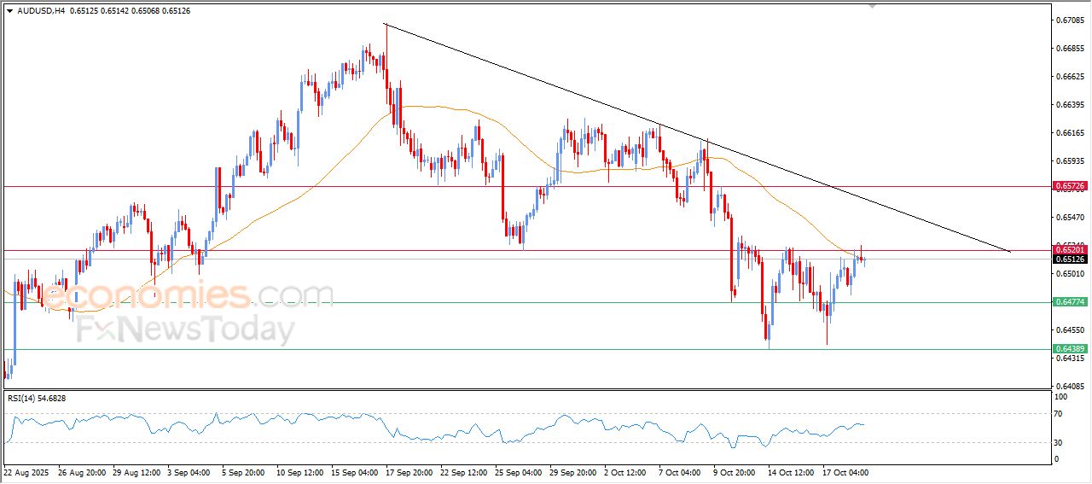
Task: Click the chart shift triangle marker at top
Action: pos(872,5)
